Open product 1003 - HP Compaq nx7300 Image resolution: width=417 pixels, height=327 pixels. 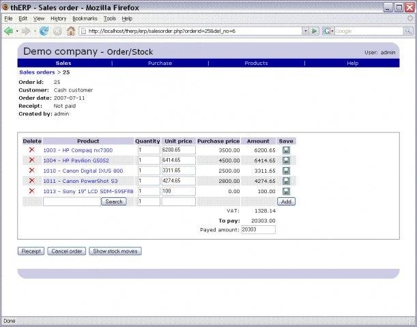[78, 150]
